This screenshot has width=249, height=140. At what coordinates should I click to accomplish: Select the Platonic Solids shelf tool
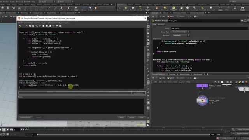[x=76, y=9]
